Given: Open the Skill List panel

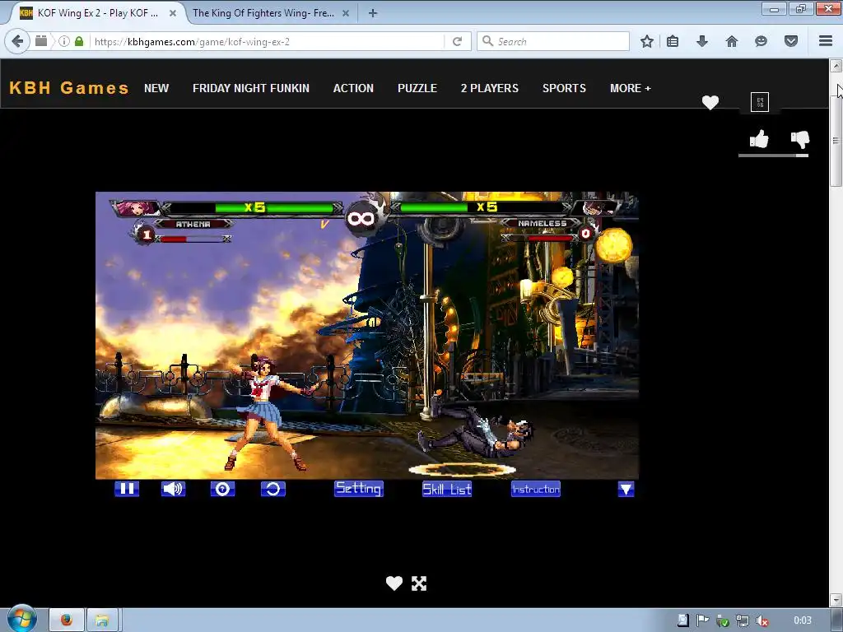Looking at the screenshot, I should tap(447, 489).
